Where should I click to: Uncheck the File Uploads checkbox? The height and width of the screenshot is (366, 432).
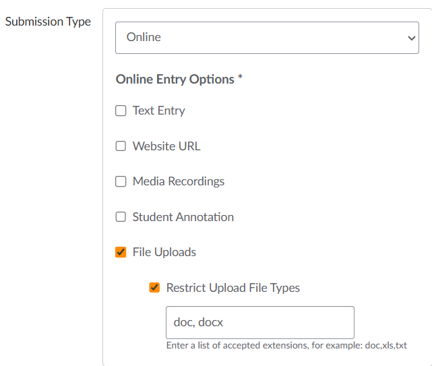121,252
